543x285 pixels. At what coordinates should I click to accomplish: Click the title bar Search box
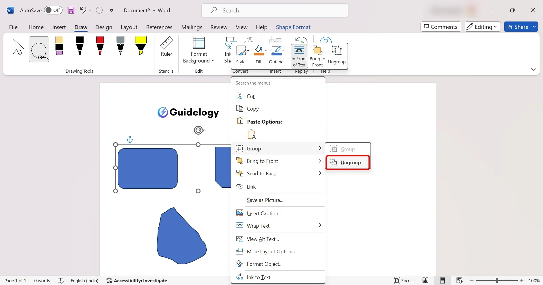275,10
